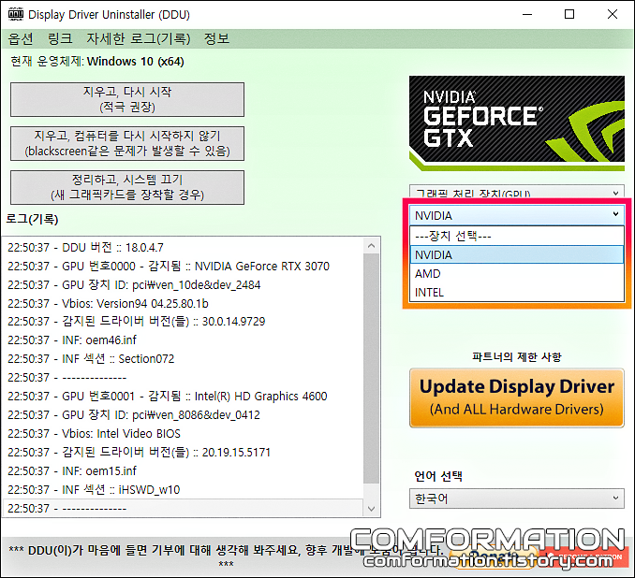
Task: Maximize the DDU window
Action: (569, 14)
